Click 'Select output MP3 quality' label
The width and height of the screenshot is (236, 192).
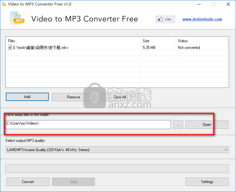[25, 141]
